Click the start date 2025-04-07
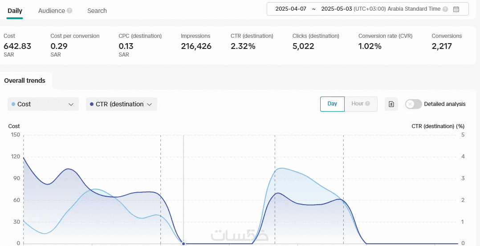 tap(291, 9)
